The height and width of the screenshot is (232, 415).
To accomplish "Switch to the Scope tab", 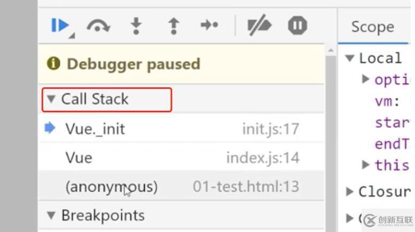I will point(373,27).
